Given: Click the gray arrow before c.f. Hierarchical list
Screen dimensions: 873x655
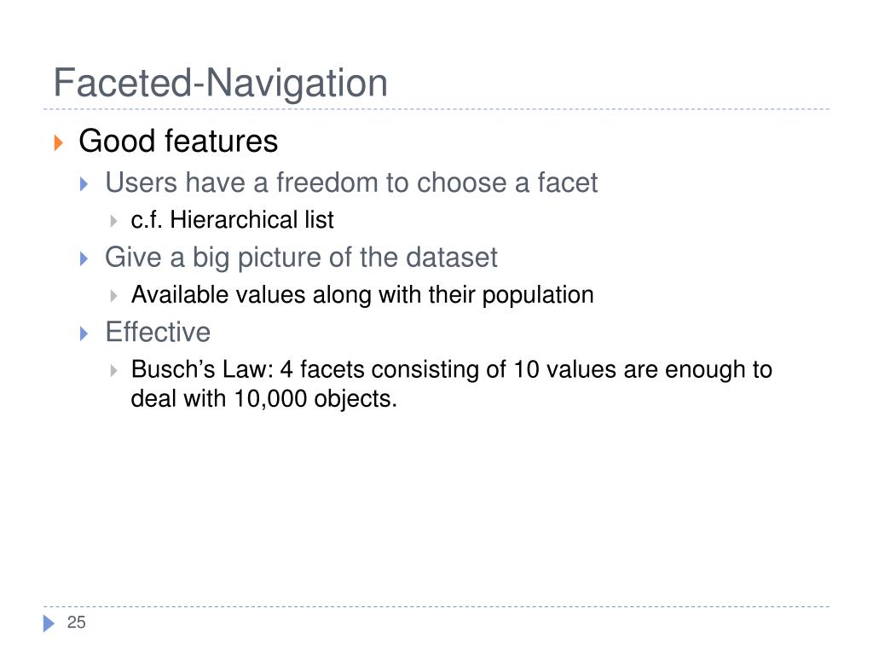Looking at the screenshot, I should click(x=113, y=221).
